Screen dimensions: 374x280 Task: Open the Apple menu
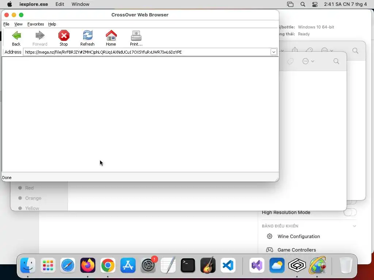9,4
